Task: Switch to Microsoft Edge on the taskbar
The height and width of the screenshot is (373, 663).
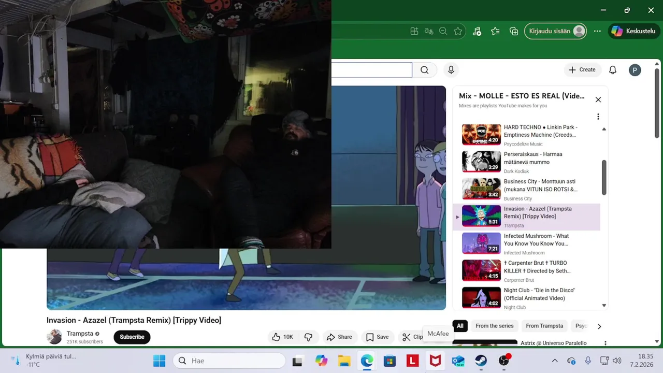Action: 367,361
